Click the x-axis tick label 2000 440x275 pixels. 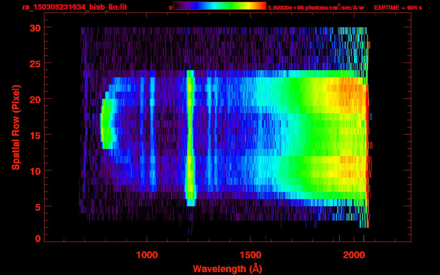(x=354, y=255)
